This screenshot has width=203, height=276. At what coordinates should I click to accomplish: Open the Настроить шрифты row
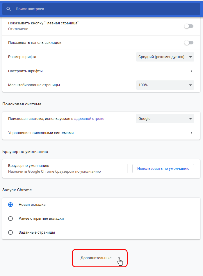coord(87,71)
